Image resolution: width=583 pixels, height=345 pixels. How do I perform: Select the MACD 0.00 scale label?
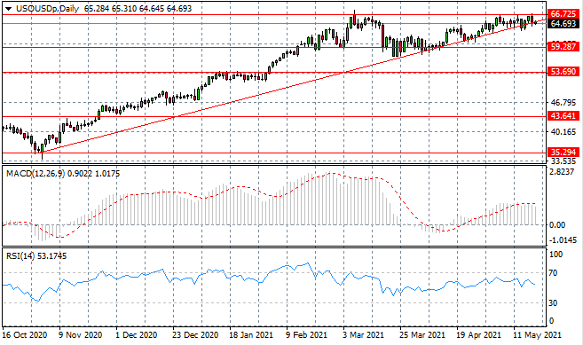coord(557,225)
